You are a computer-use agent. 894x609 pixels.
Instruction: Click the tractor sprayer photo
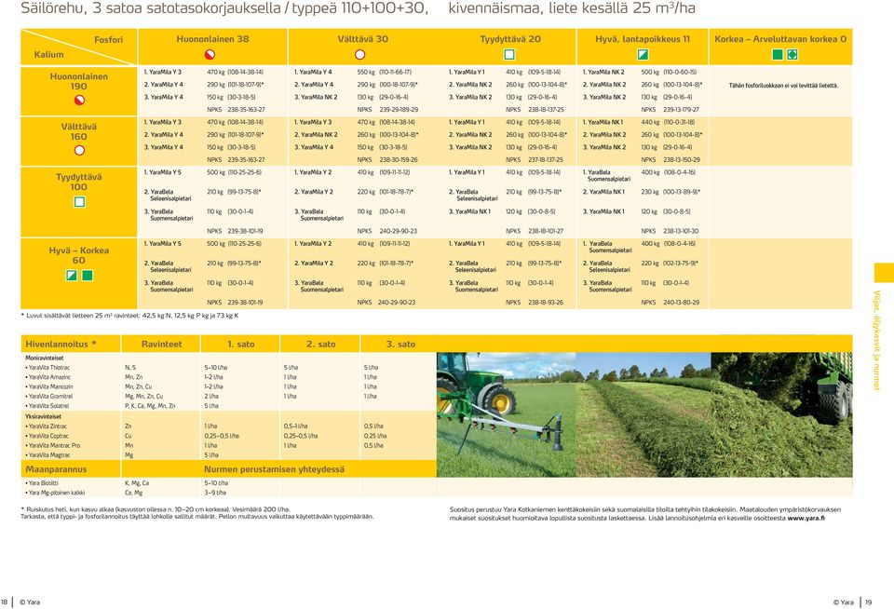tap(507, 414)
